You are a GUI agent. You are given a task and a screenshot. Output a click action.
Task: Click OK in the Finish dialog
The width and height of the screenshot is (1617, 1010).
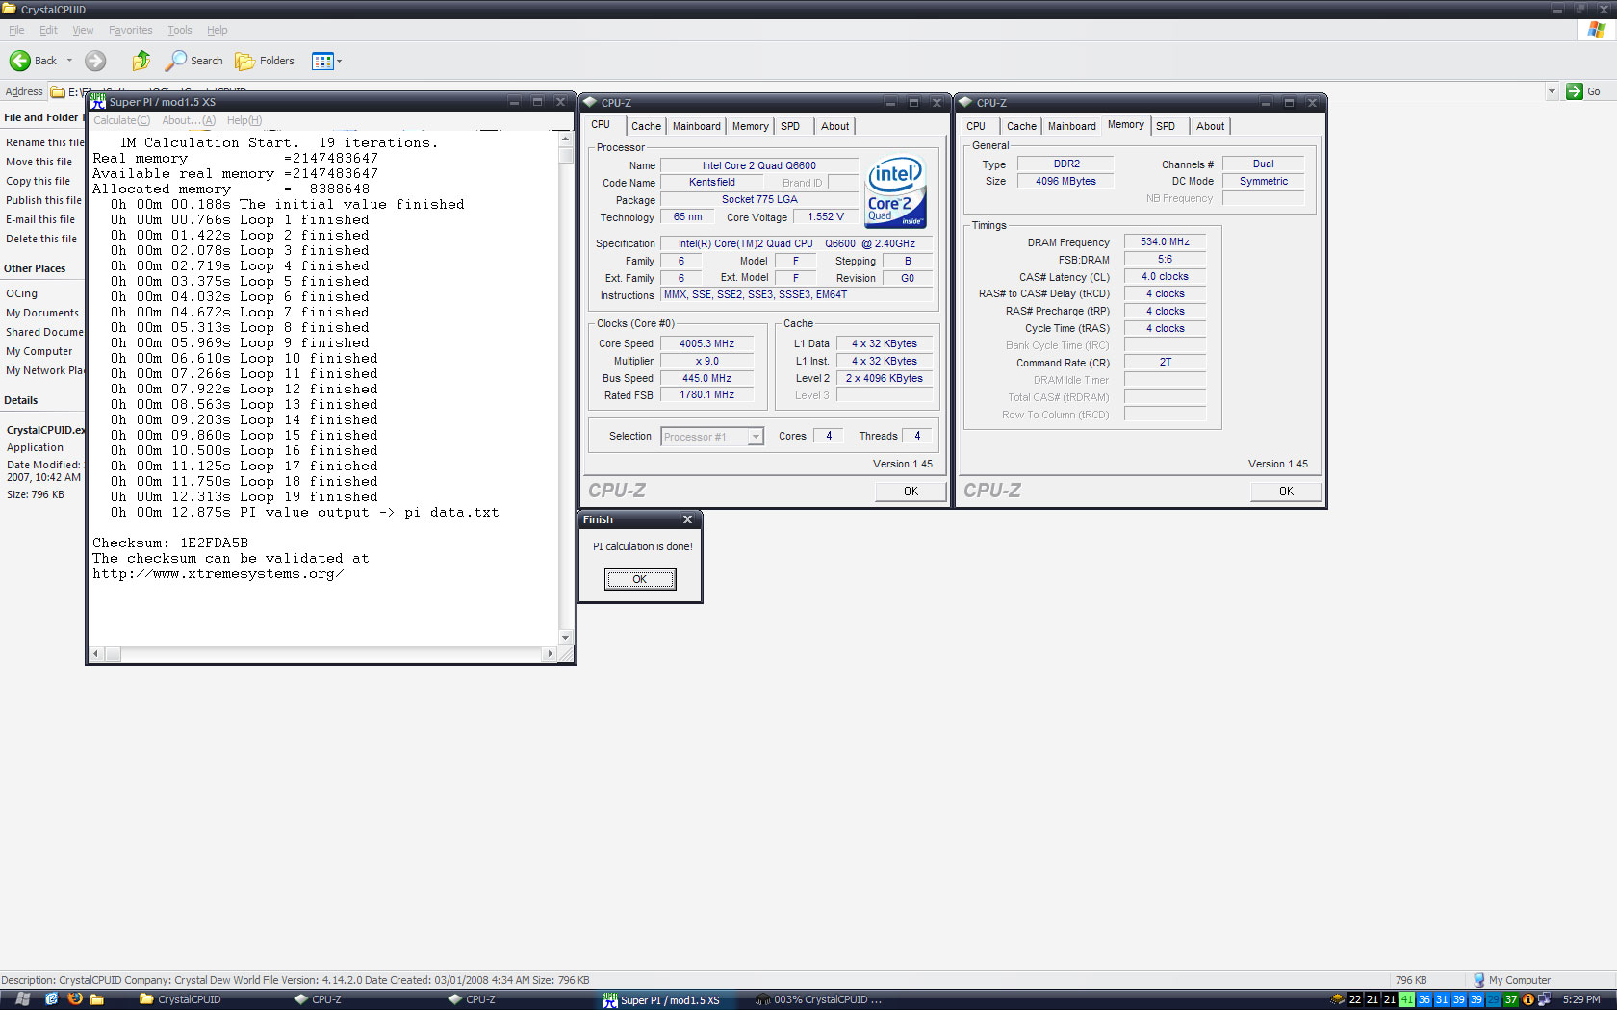(640, 579)
